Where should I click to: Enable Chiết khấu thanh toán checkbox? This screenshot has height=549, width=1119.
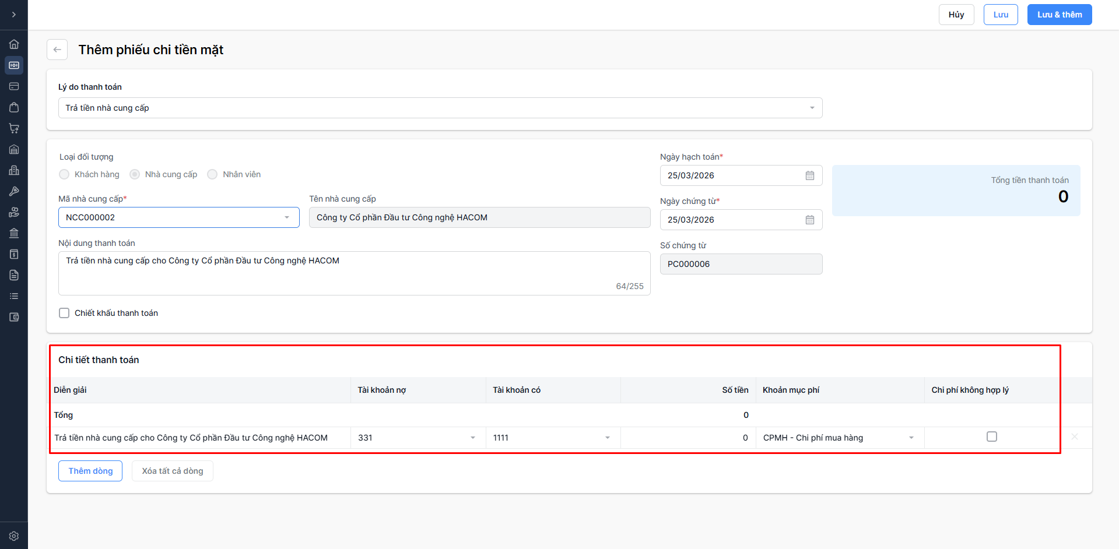point(64,313)
